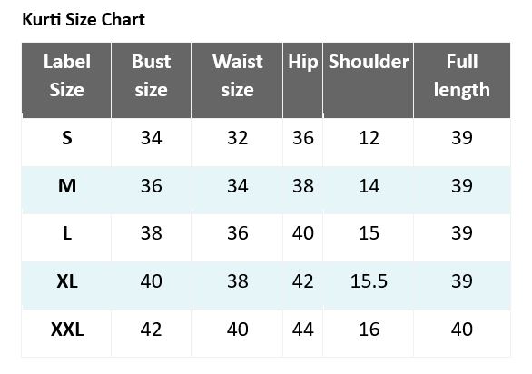
Task: Select the shoulder value 15 in row L
Action: click(x=369, y=233)
